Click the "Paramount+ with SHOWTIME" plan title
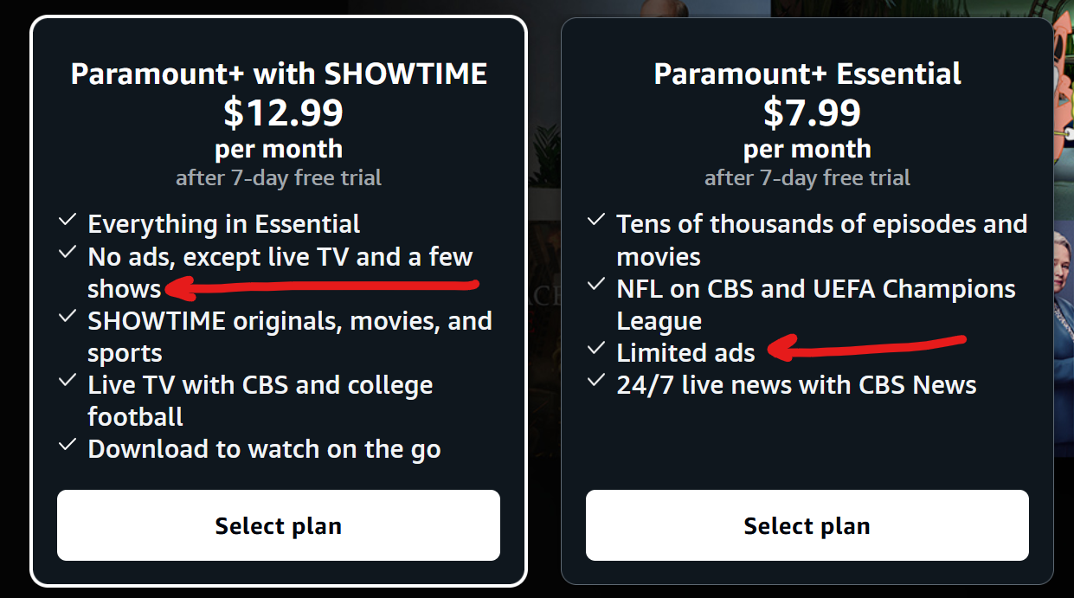The width and height of the screenshot is (1074, 598). 278,74
